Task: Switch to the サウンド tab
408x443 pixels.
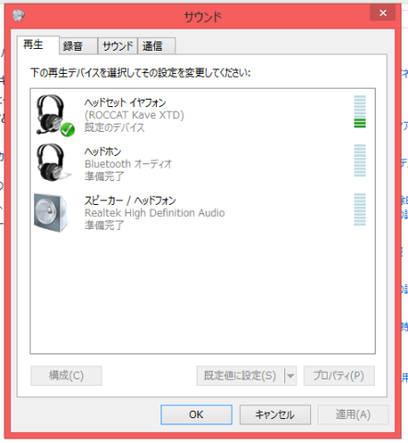Action: 118,46
